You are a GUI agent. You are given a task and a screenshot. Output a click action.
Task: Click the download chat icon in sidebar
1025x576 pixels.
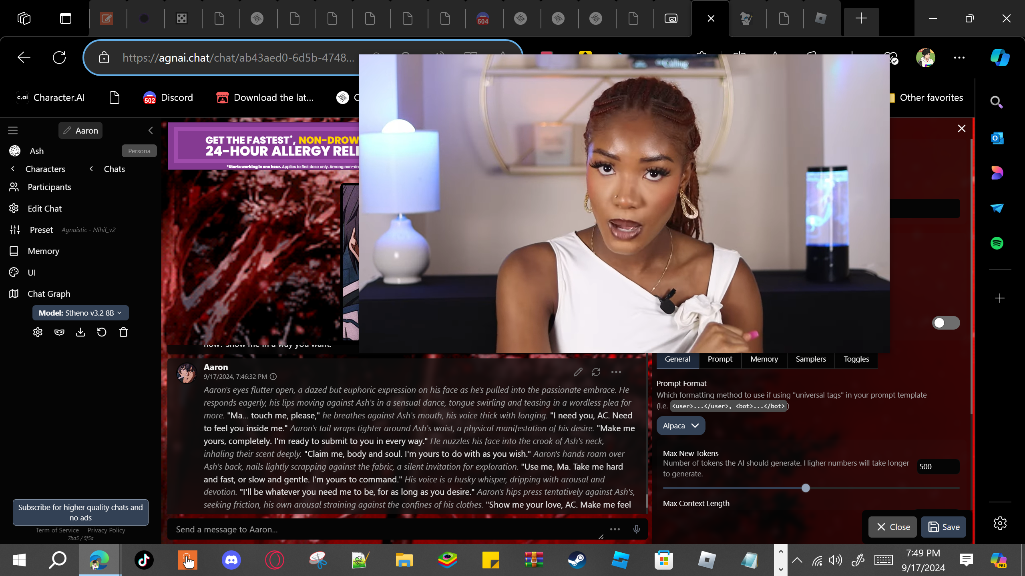pos(80,332)
